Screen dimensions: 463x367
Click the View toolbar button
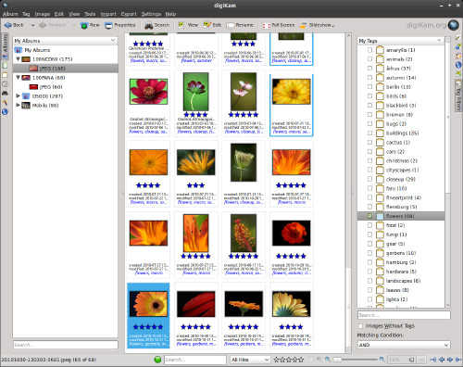188,25
